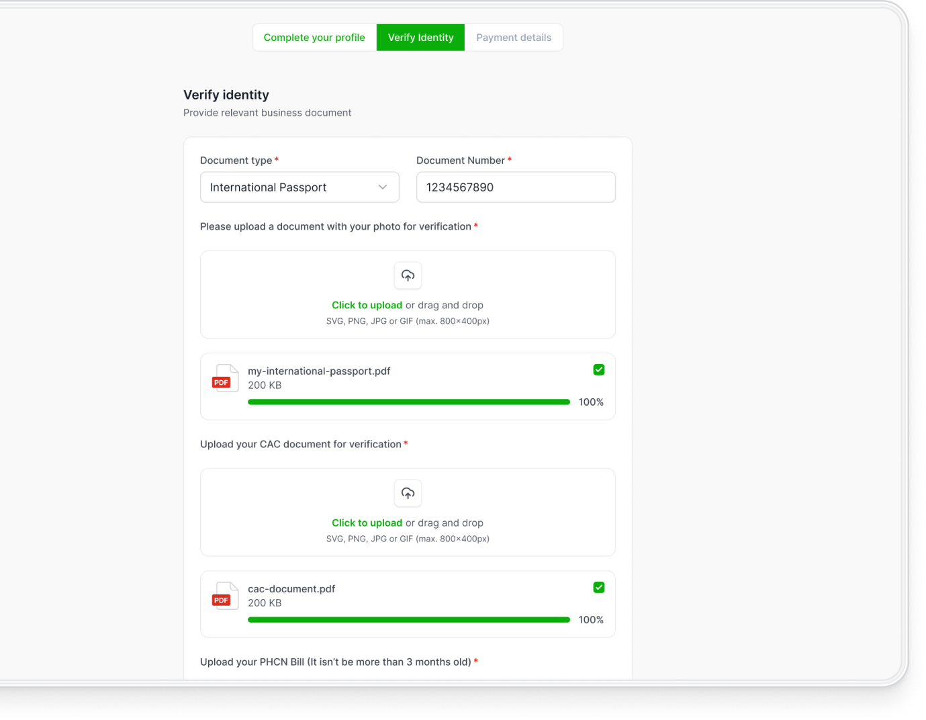This screenshot has height=720, width=926.
Task: Focus the Document Number input field
Action: (x=516, y=187)
